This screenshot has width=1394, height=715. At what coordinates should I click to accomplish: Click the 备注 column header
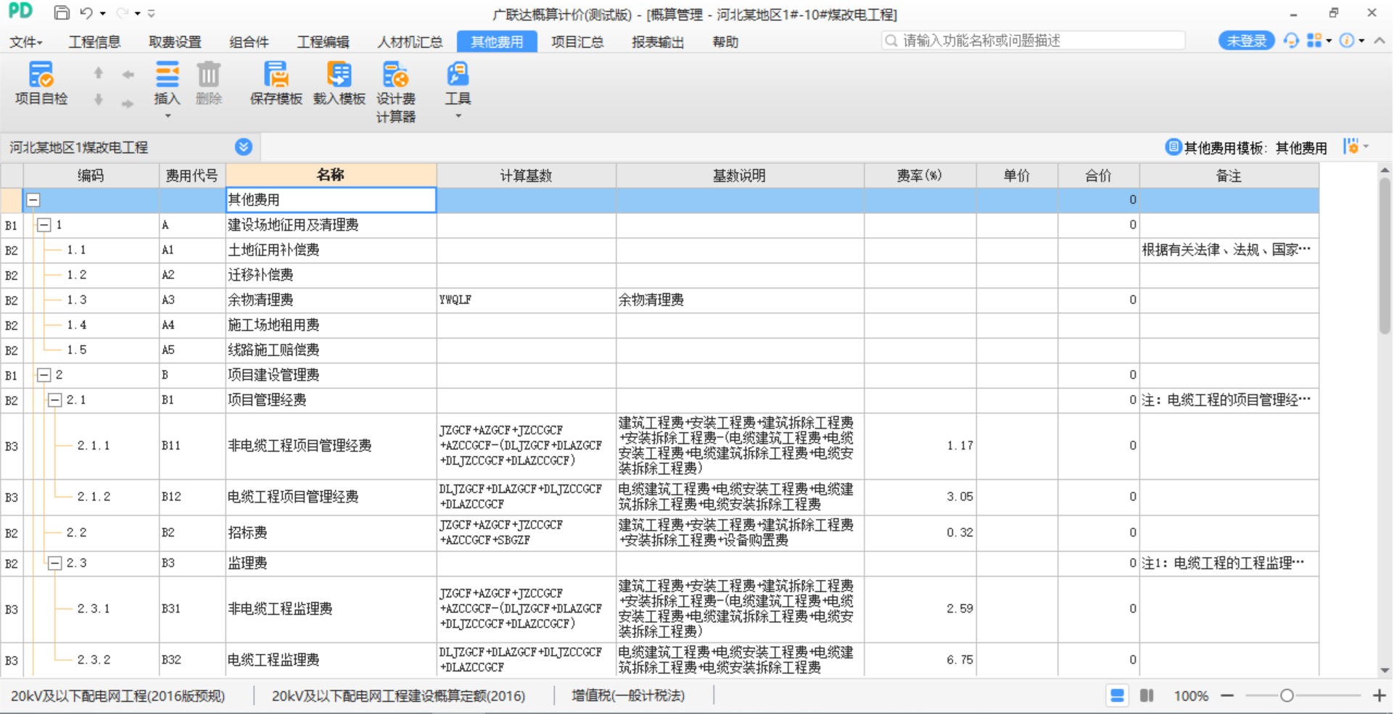click(x=1229, y=175)
